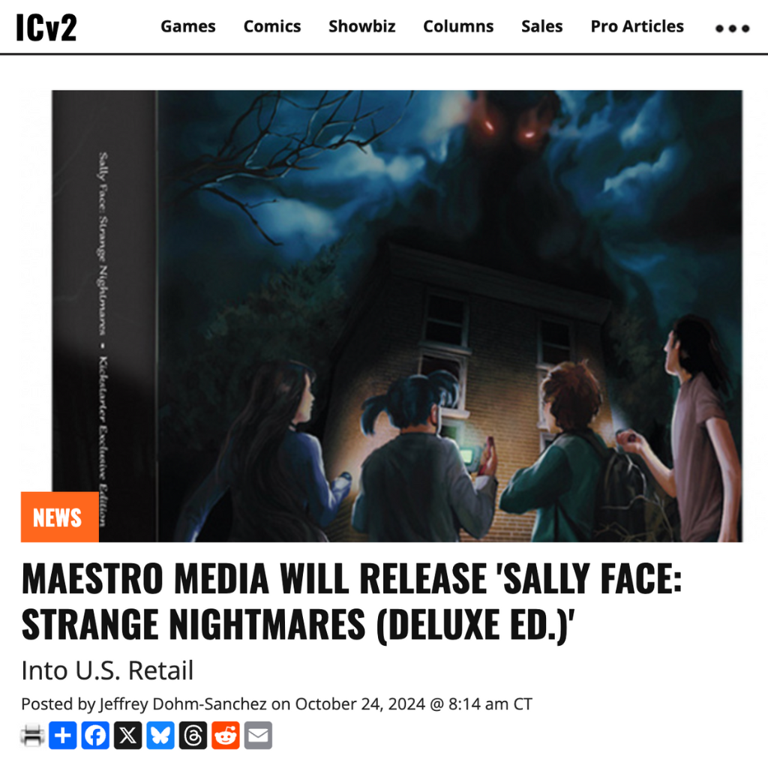Click the orange NEWS tag

[x=60, y=517]
